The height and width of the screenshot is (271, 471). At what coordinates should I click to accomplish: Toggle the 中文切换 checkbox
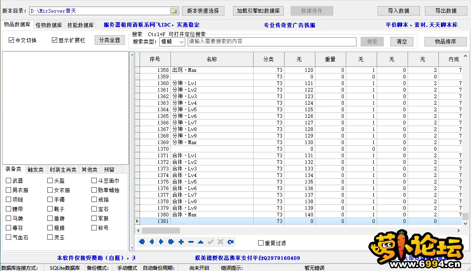[x=12, y=40]
